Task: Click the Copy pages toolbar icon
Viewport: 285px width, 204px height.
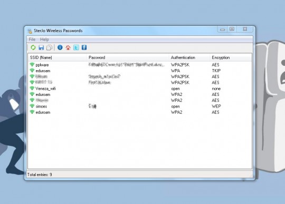Action: click(49, 47)
